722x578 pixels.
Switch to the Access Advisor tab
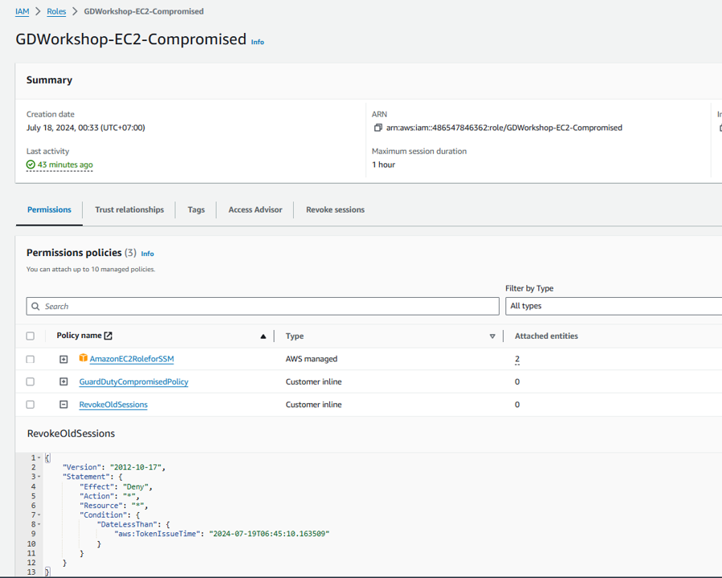tap(255, 210)
